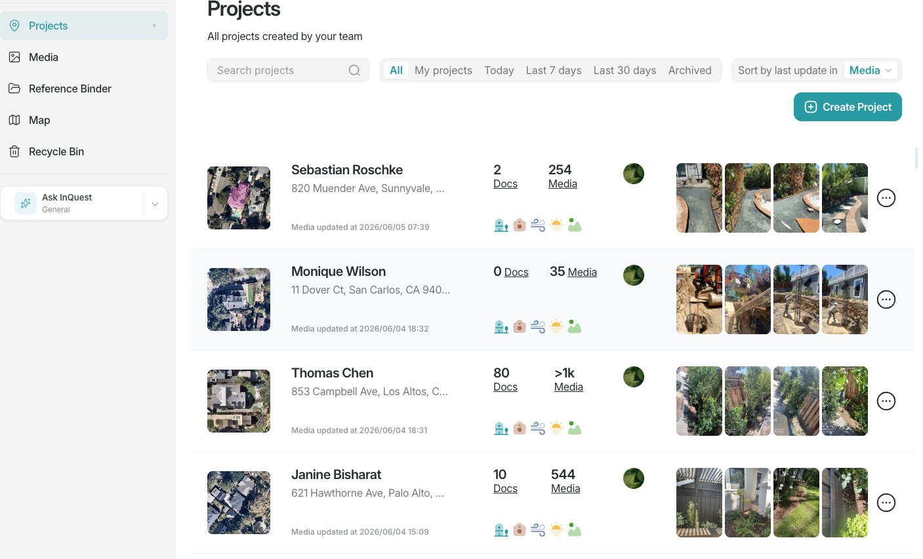The height and width of the screenshot is (559, 923).
Task: Open Janine Bisharat Docs link
Action: [505, 489]
